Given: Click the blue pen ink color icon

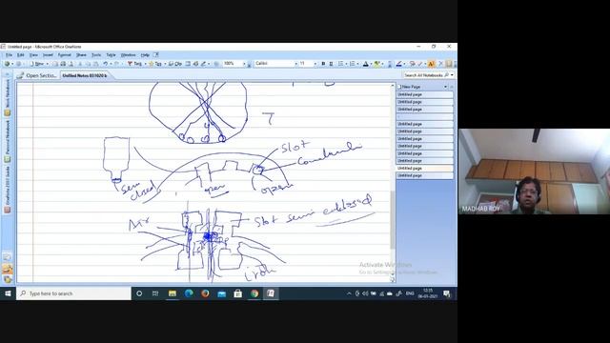Looking at the screenshot, I should [398, 64].
